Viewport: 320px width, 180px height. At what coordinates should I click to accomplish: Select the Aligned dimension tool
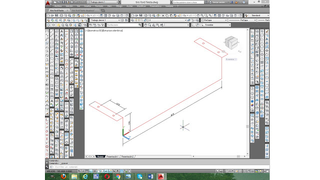point(47,35)
